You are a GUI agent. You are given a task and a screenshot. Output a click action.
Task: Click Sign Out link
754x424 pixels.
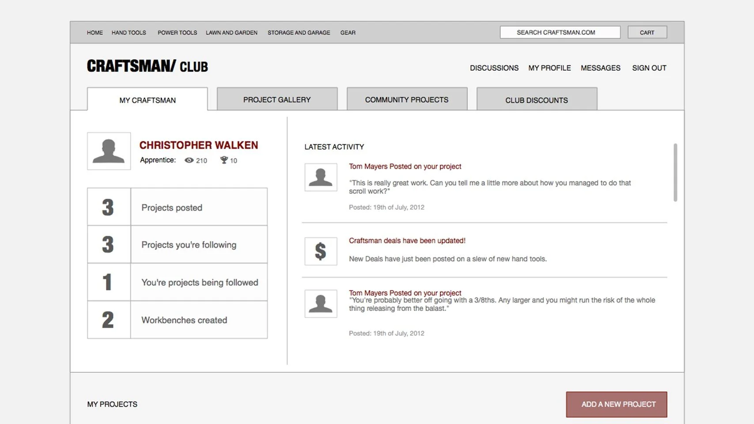point(649,68)
